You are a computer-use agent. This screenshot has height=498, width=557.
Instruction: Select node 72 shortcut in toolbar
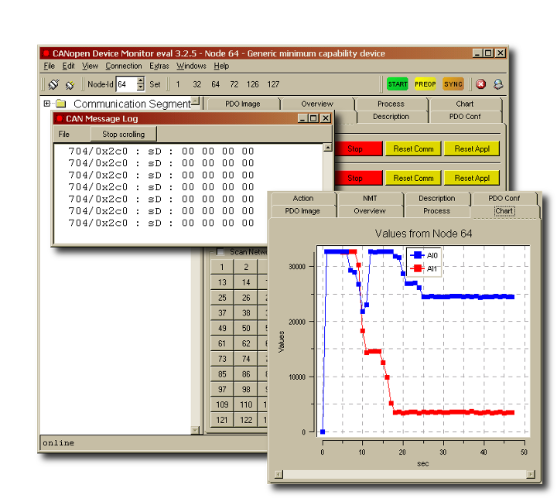[x=234, y=84]
